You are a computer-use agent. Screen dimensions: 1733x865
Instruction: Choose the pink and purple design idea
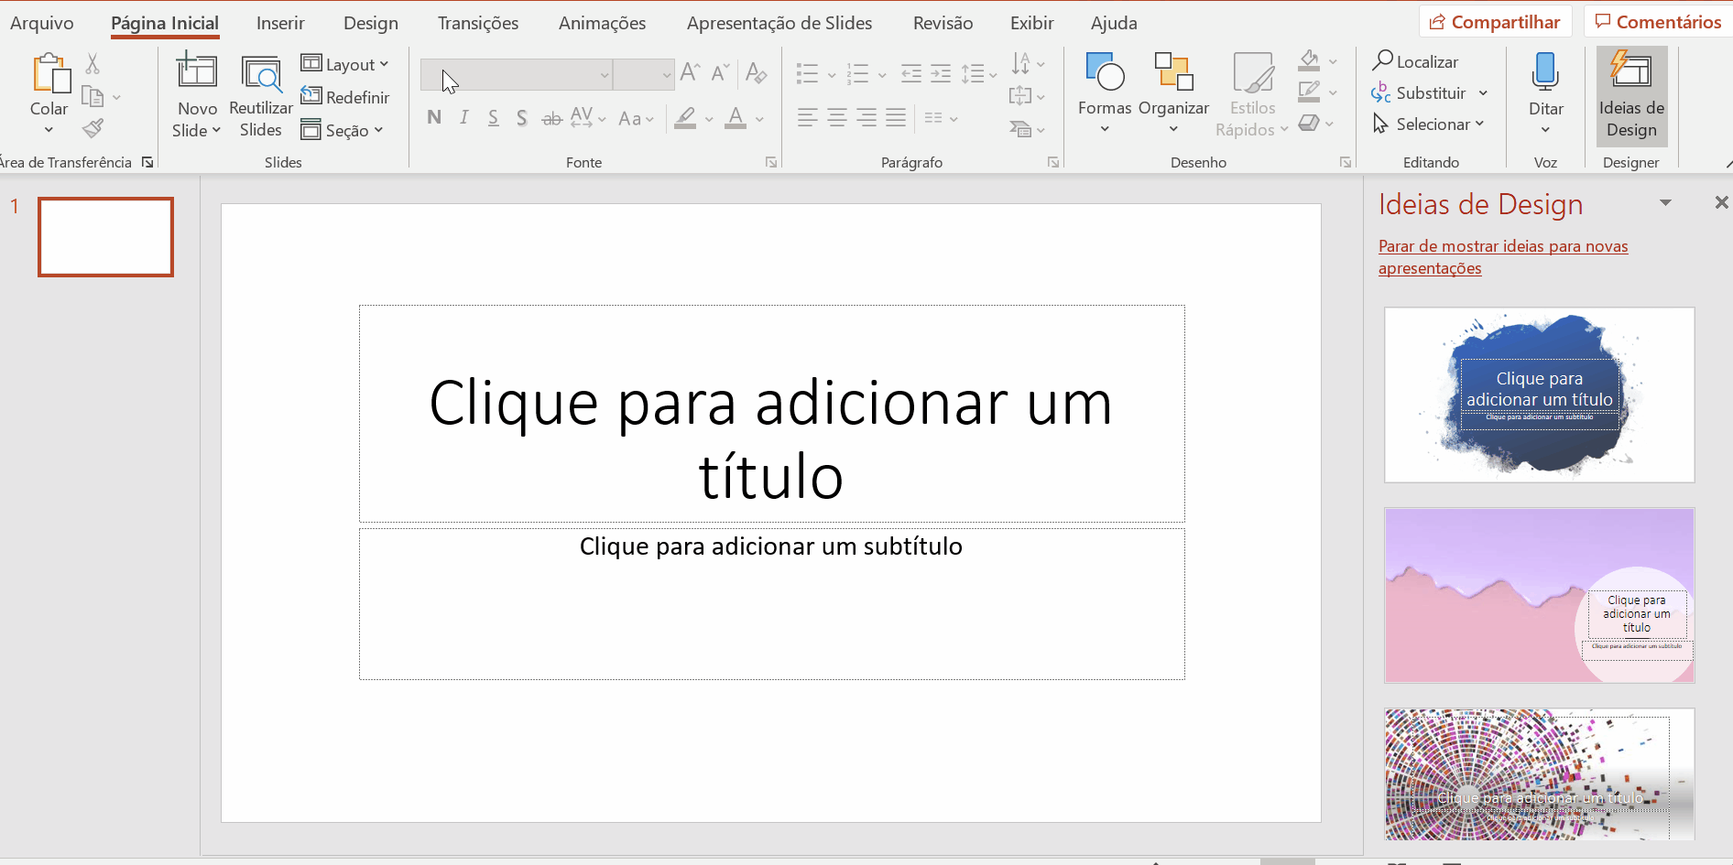[x=1539, y=595]
